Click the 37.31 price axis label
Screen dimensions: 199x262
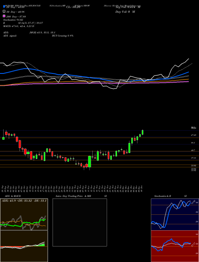[194, 158]
